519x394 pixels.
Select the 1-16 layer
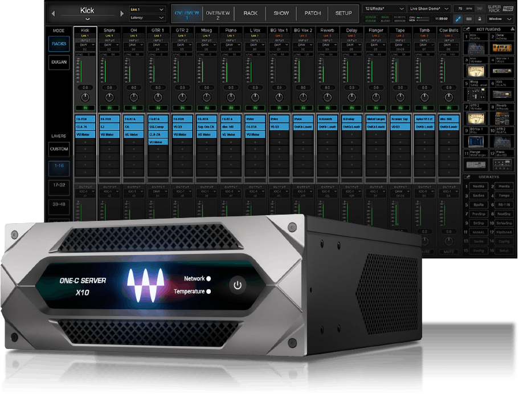point(59,168)
